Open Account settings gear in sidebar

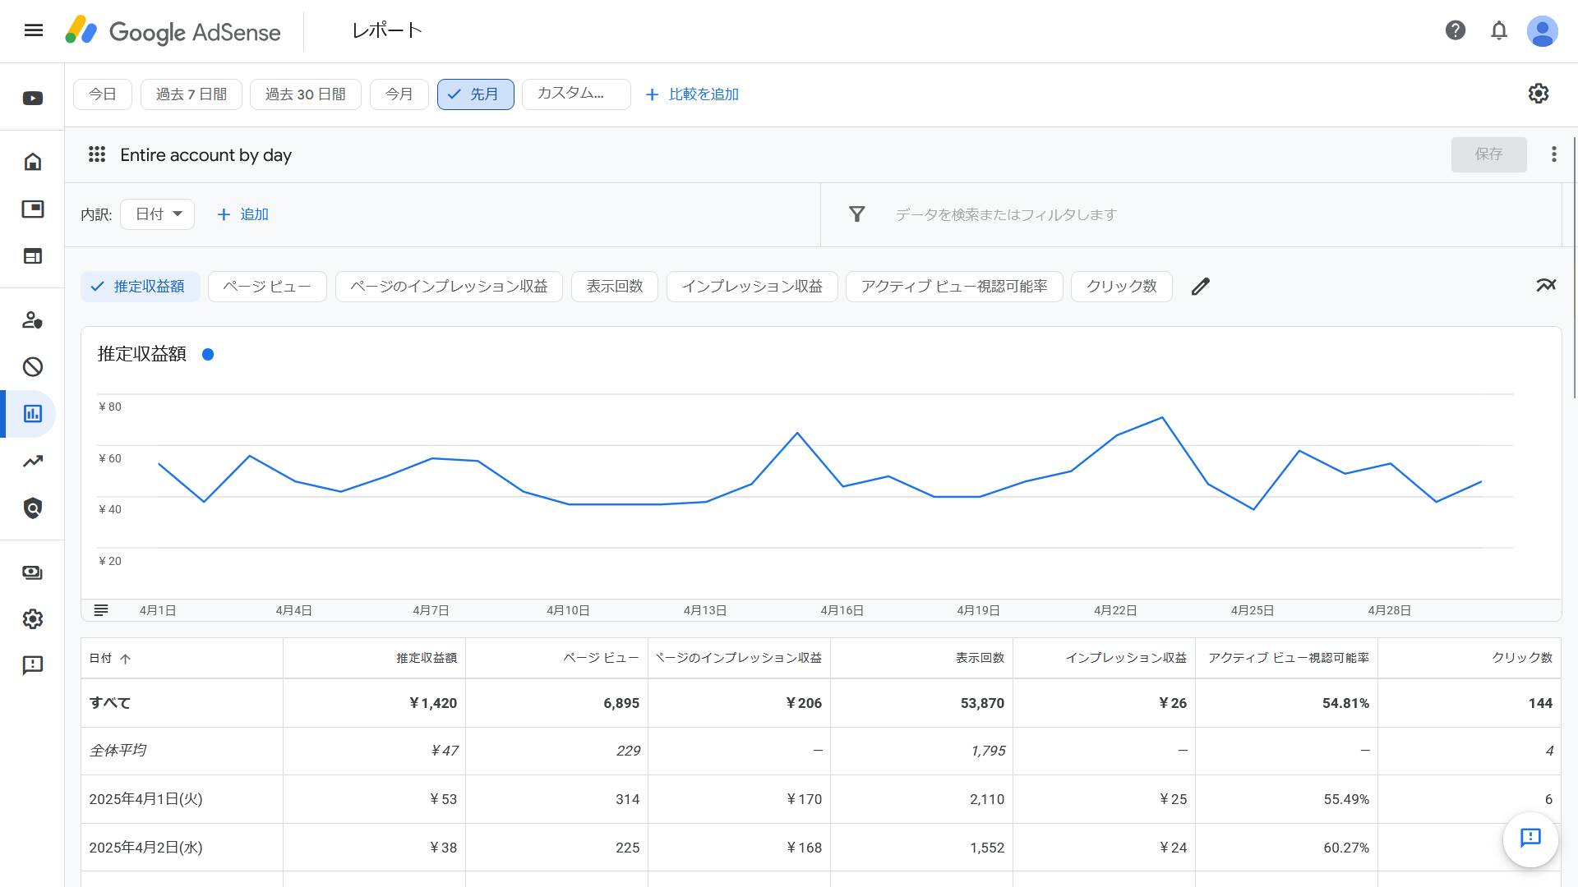pyautogui.click(x=33, y=619)
